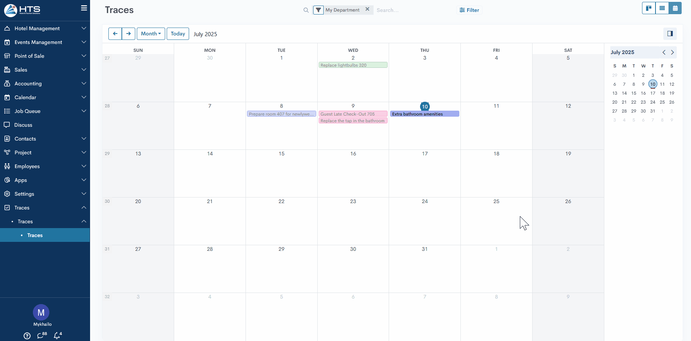Switch to kanban view icon
Screen dimensions: 691x341
click(x=649, y=8)
